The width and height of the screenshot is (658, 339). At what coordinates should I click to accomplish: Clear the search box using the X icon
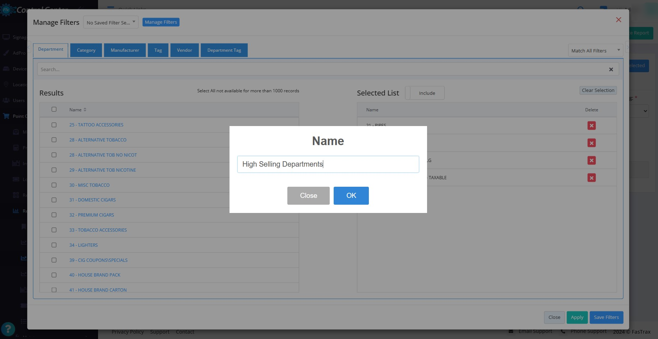tap(611, 69)
